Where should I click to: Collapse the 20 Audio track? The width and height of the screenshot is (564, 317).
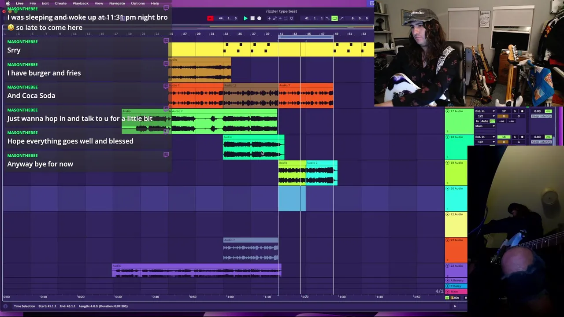pos(447,188)
